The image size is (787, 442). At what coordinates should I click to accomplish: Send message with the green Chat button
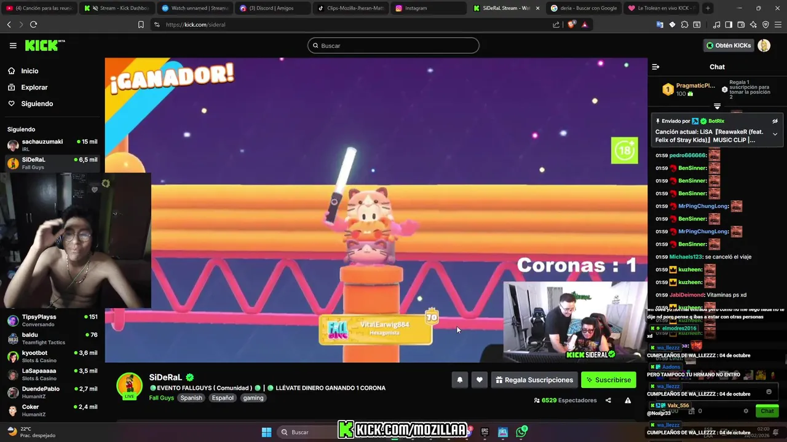pyautogui.click(x=767, y=411)
